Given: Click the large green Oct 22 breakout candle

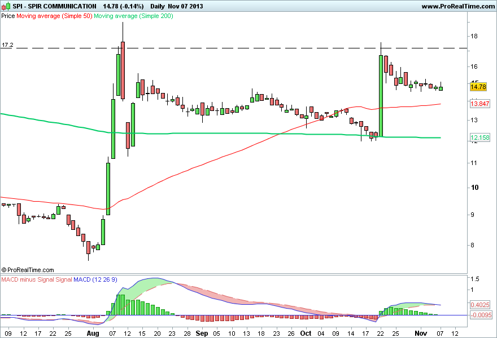Looking at the screenshot, I should 381,96.
